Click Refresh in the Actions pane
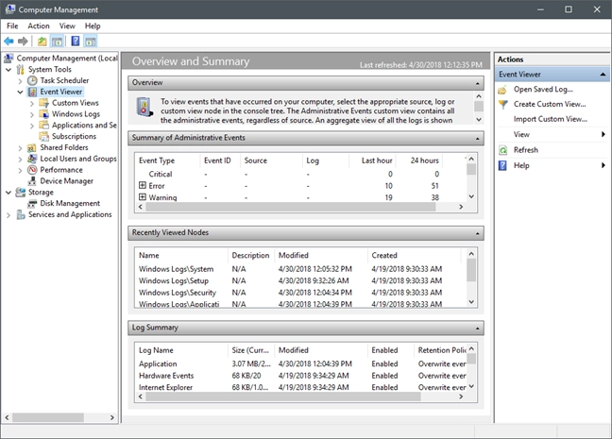This screenshot has width=612, height=439. [x=526, y=150]
